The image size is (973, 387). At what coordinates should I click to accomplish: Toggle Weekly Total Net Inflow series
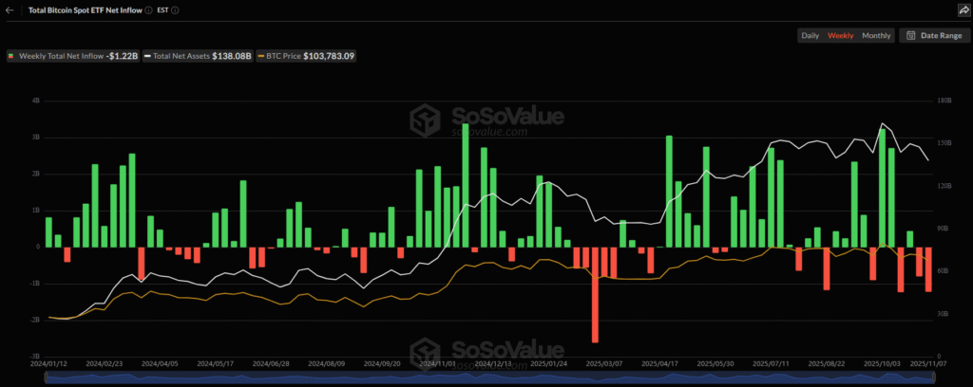click(72, 56)
